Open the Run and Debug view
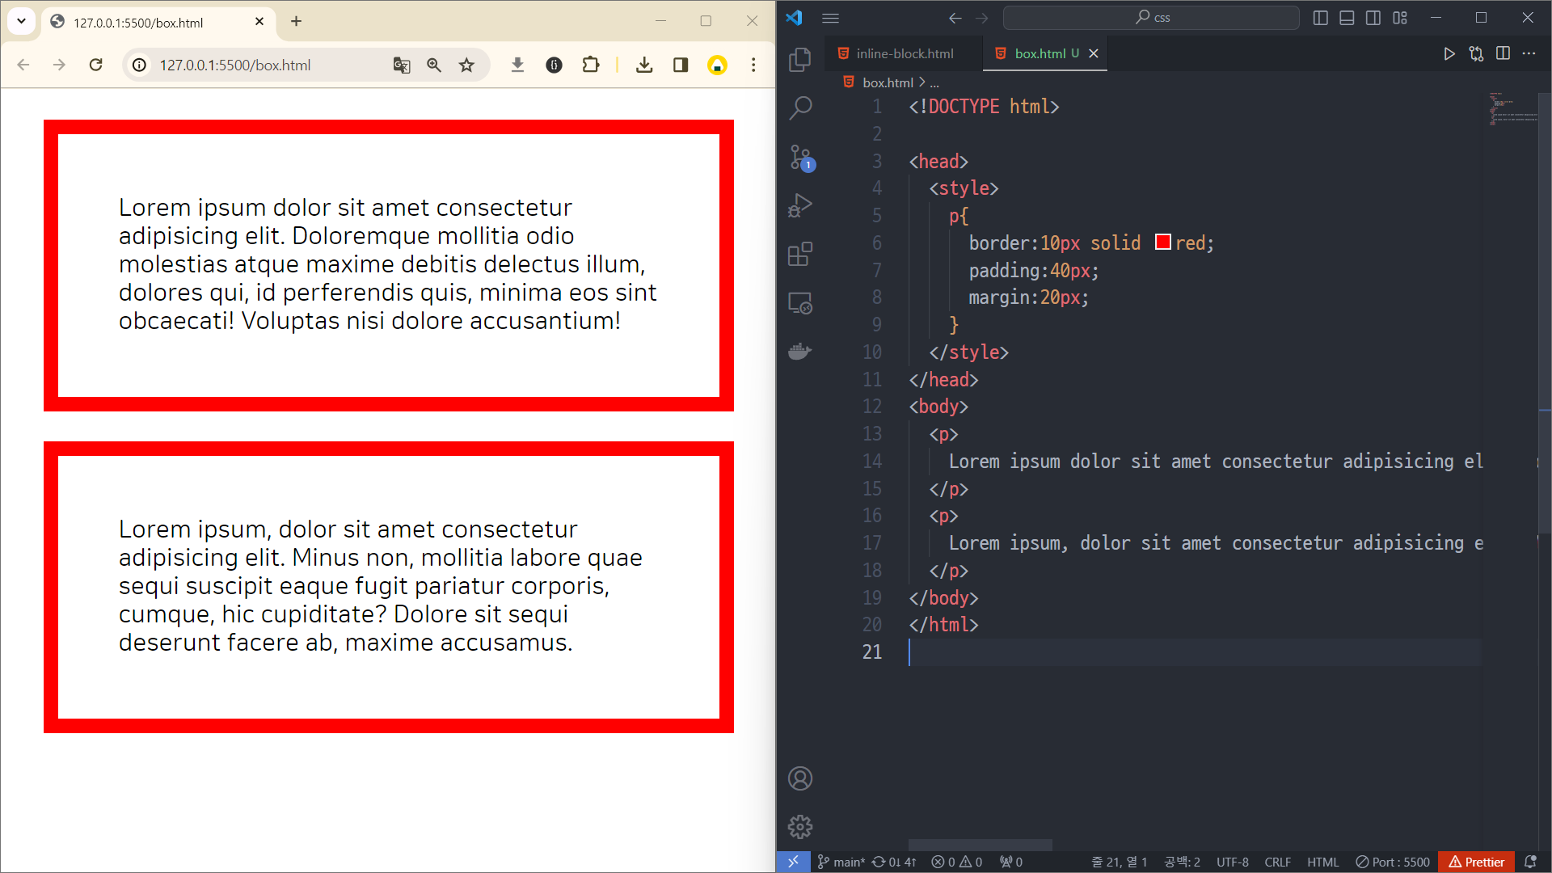 (x=800, y=205)
